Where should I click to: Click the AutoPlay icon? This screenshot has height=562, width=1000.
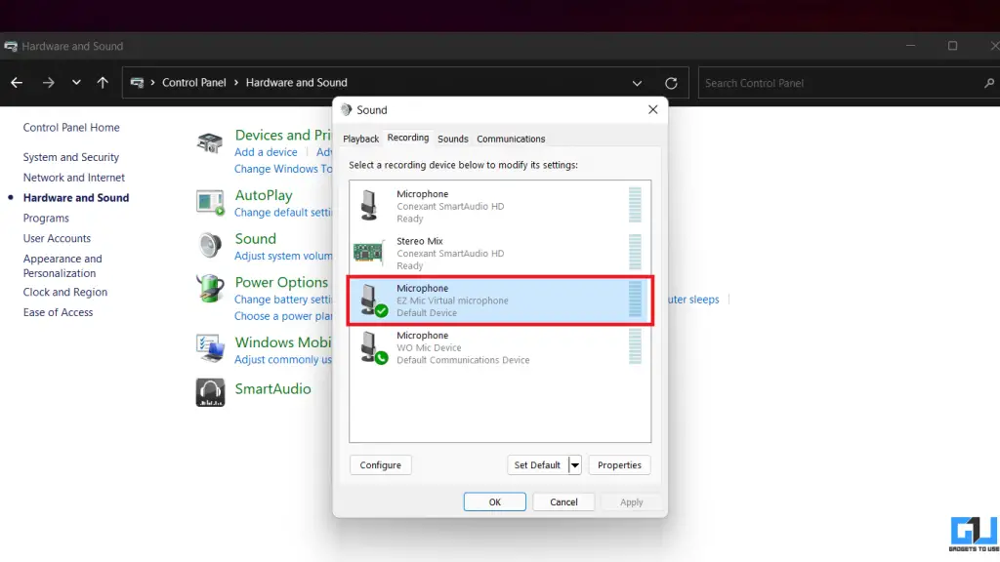[x=209, y=202]
